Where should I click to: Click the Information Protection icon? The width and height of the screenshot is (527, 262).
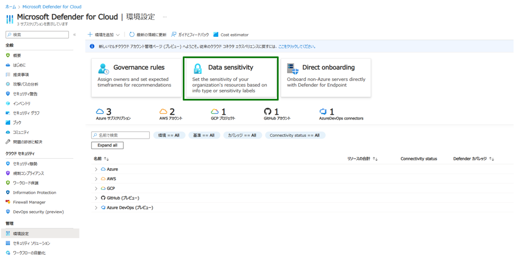click(x=8, y=192)
